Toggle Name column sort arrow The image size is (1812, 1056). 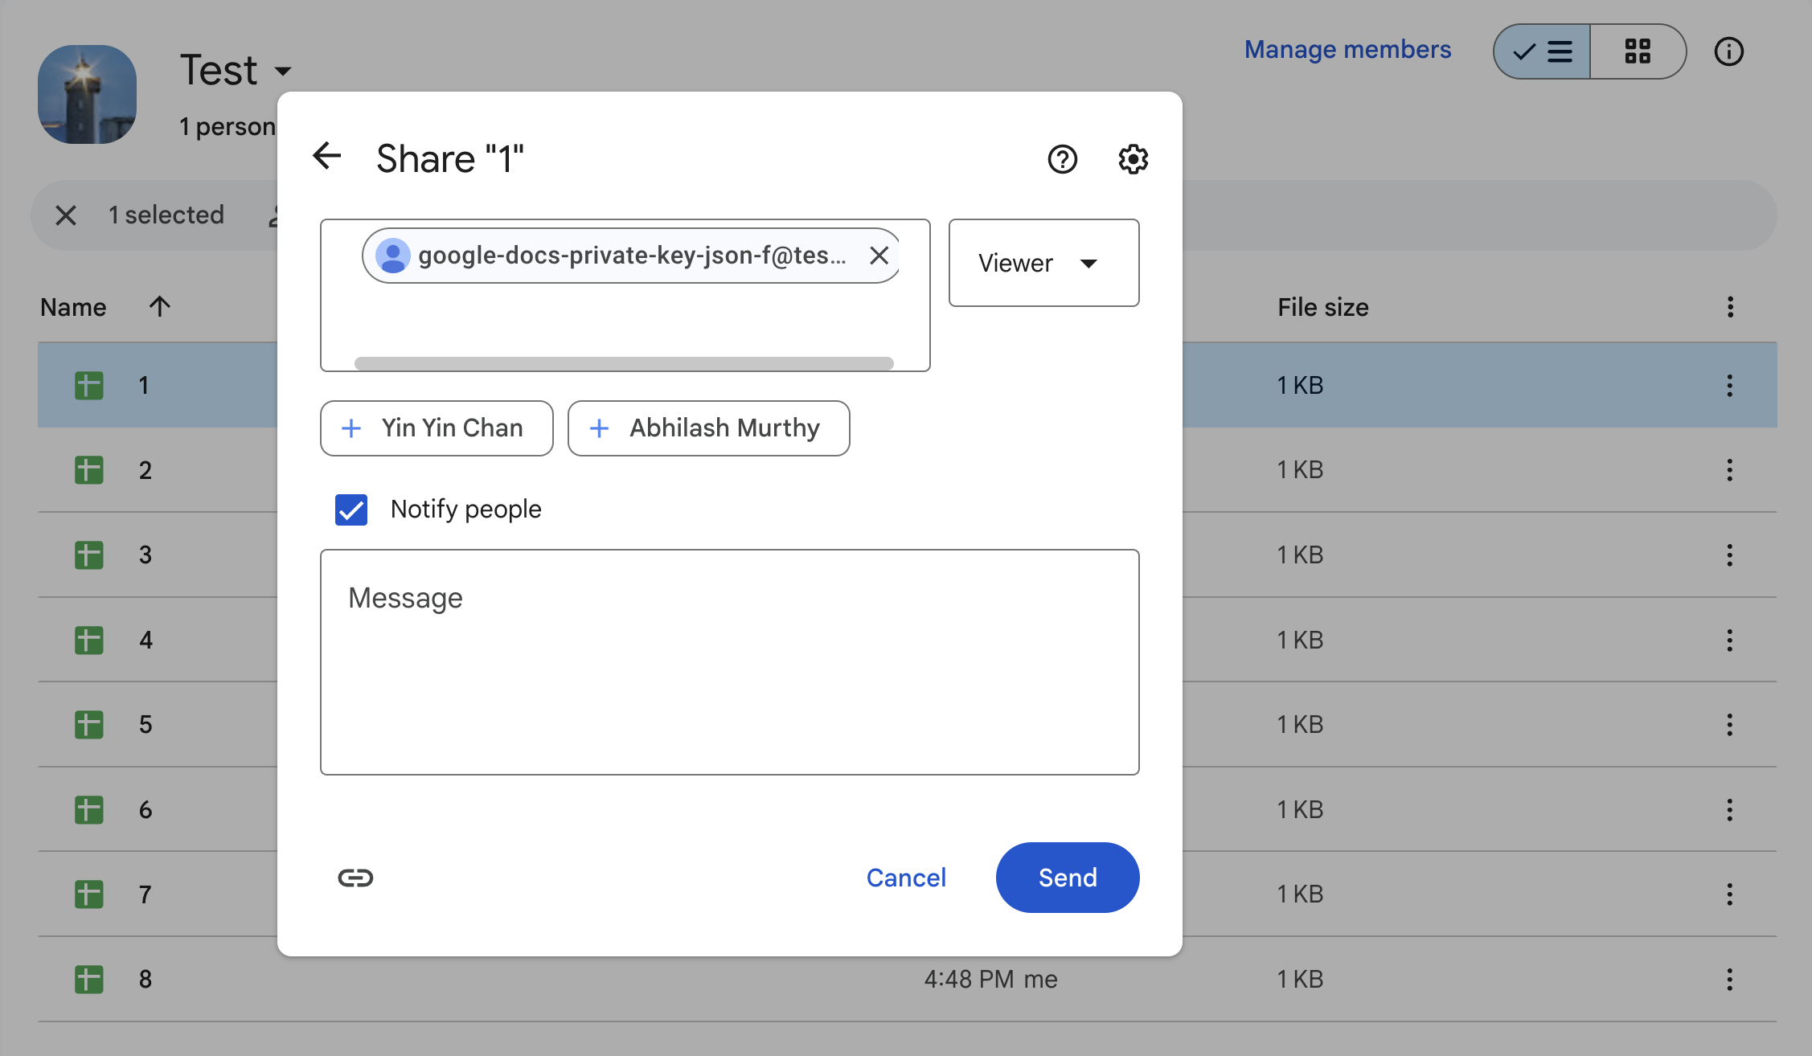pyautogui.click(x=159, y=307)
